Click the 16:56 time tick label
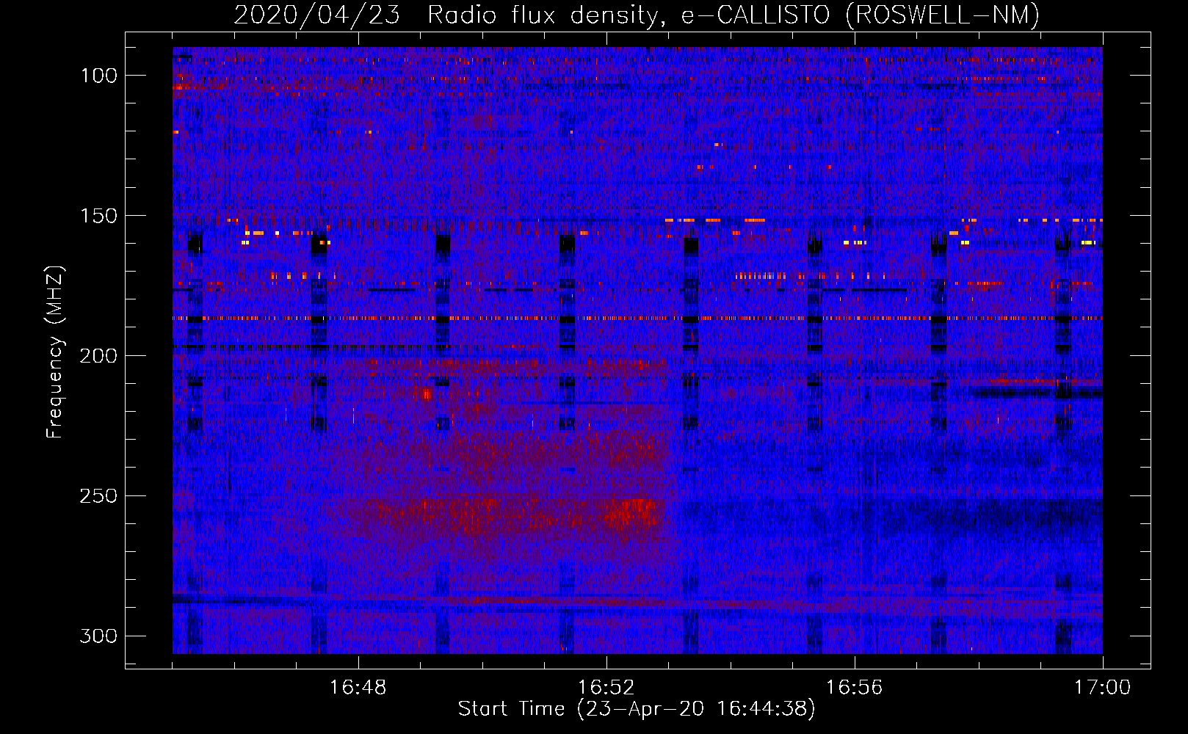 click(x=855, y=688)
